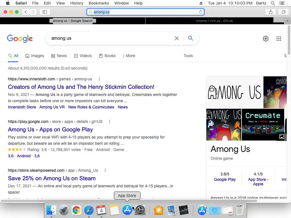Reload page via address bar icon
This screenshot has width=291, height=218.
(x=201, y=12)
